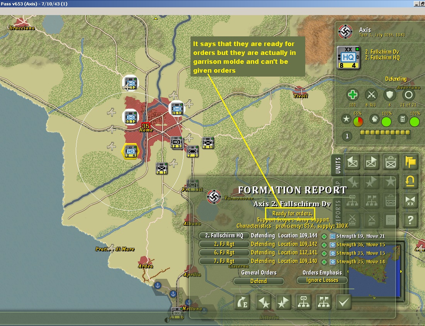
Task: Go to next formation in Formation Report
Action: (283, 302)
